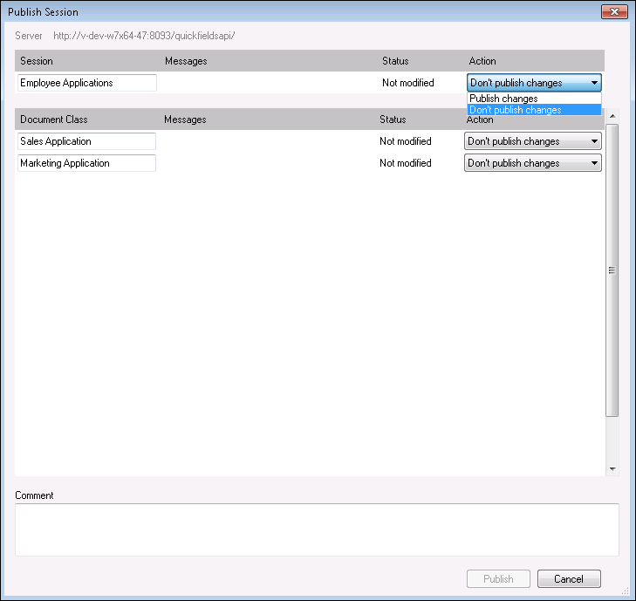Close the Publish Session dialog
The image size is (636, 601).
coord(614,11)
